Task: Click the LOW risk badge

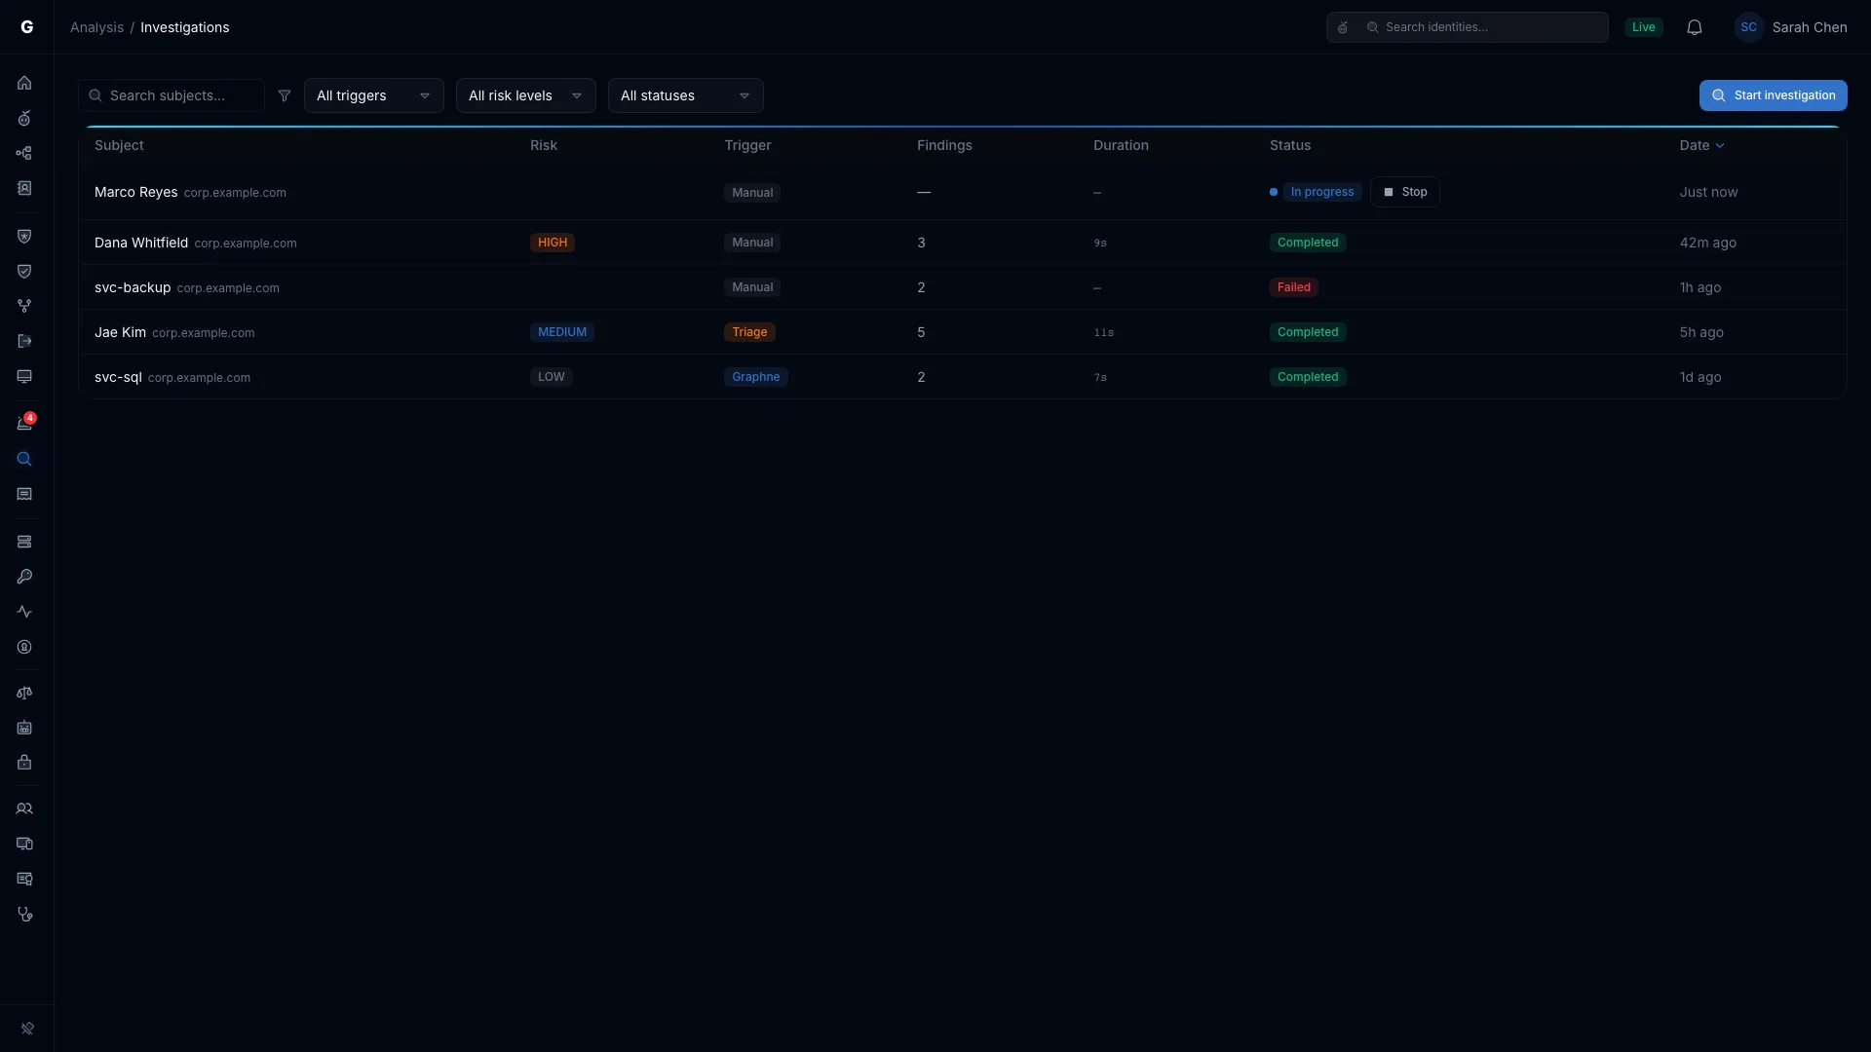Action: (x=552, y=377)
